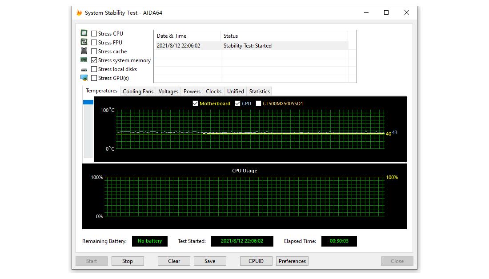Open the CPUID panel
Viewport: 489px width, 279px height.
(256, 261)
